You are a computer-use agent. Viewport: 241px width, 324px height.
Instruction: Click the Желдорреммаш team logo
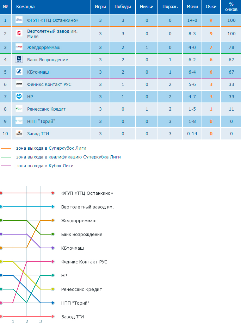[x=19, y=47]
